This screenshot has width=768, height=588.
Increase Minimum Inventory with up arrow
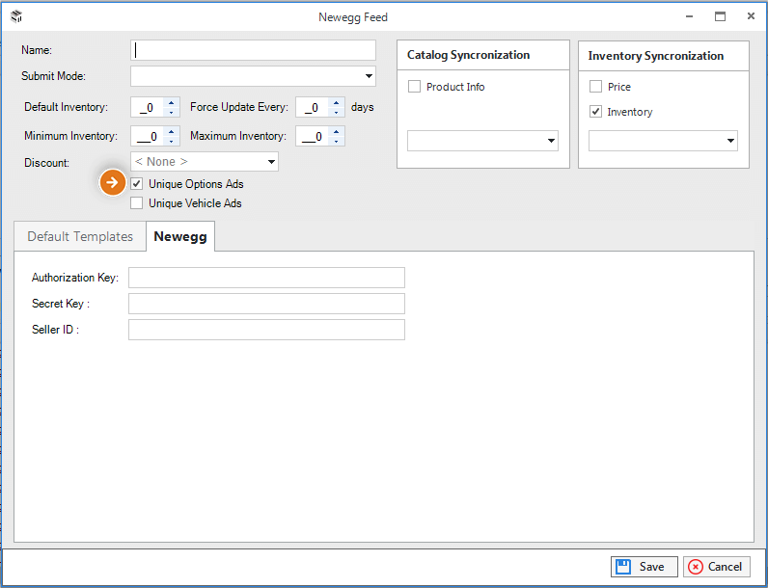(172, 132)
